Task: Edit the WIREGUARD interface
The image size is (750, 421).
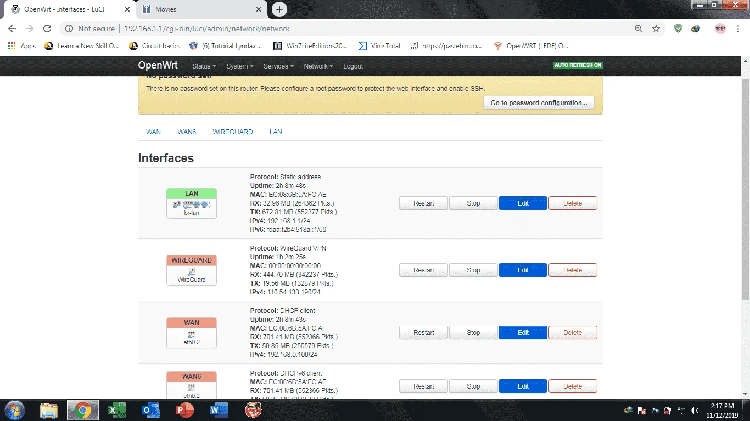Action: click(x=523, y=270)
